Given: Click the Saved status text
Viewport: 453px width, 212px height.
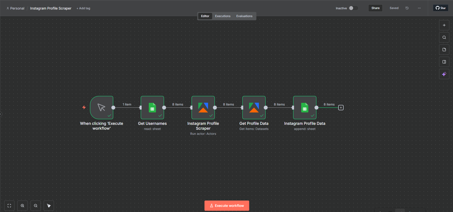Looking at the screenshot, I should coord(394,8).
